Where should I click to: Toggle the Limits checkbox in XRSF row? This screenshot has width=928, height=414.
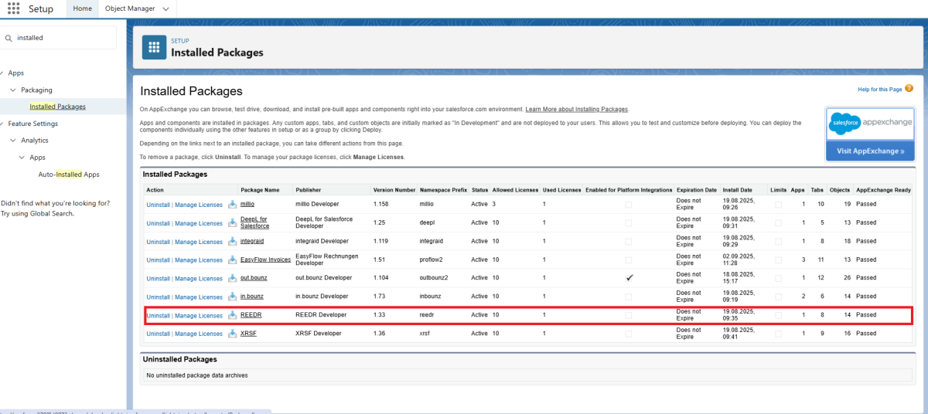click(x=778, y=334)
